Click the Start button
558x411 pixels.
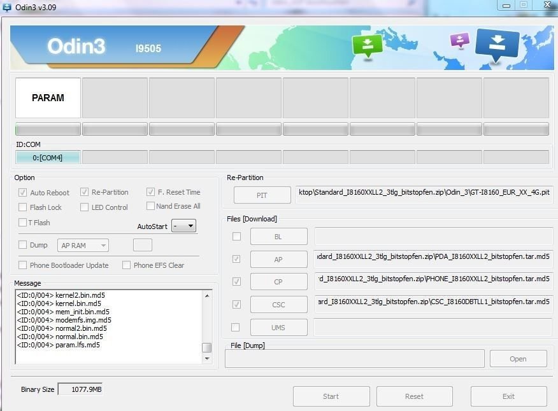tap(331, 396)
